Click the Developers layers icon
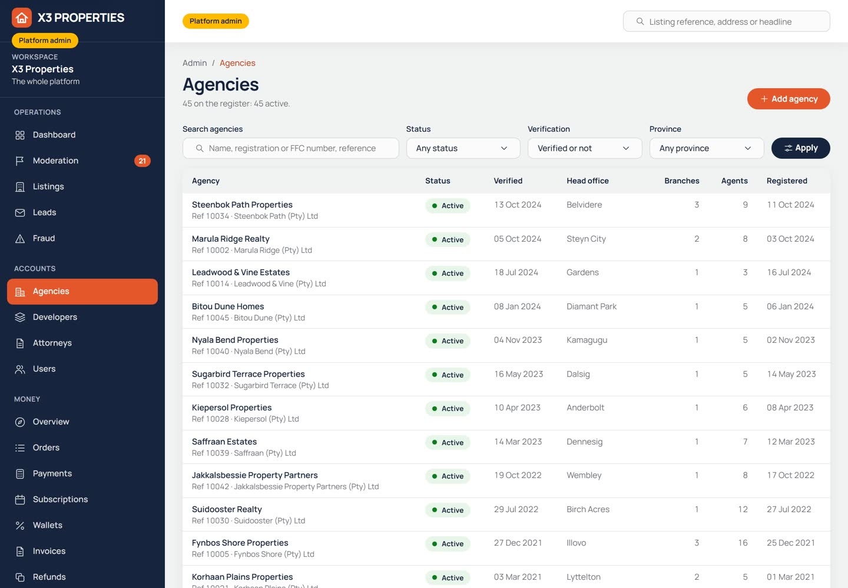Viewport: 848px width, 588px height. 20,317
